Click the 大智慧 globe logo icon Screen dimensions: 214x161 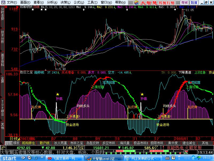pos(136,2)
